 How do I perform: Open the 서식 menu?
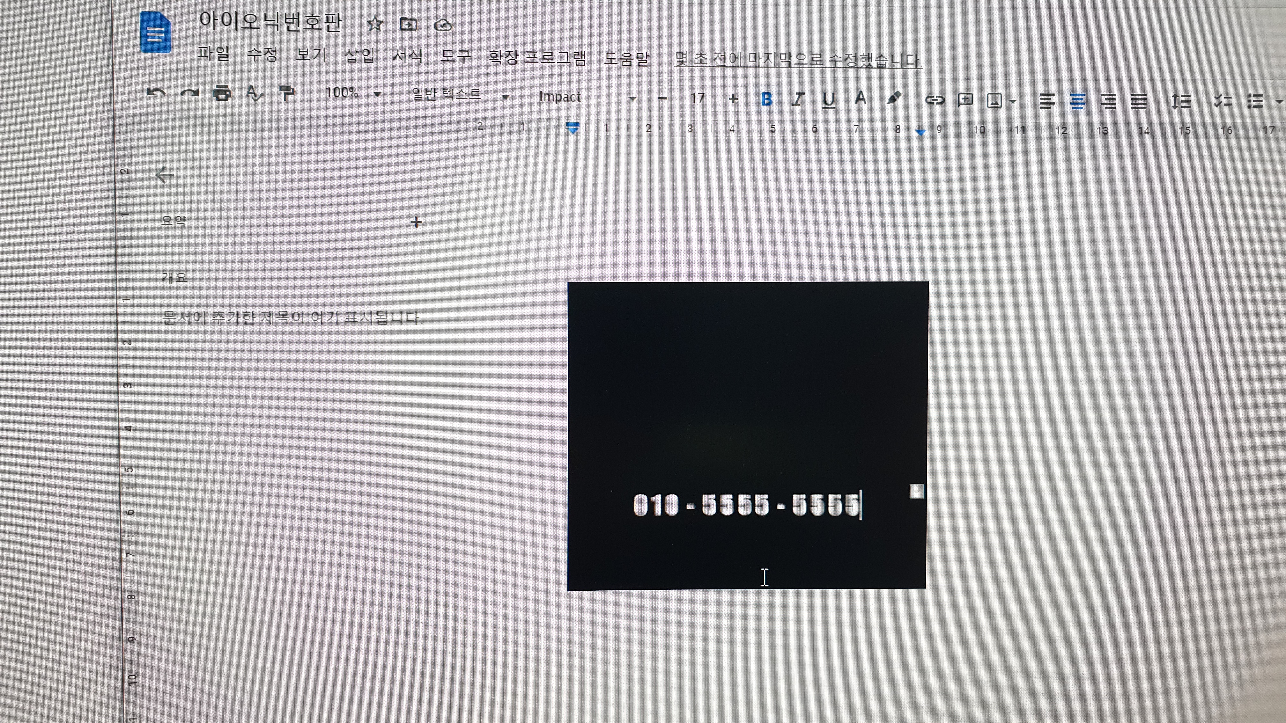coord(407,55)
